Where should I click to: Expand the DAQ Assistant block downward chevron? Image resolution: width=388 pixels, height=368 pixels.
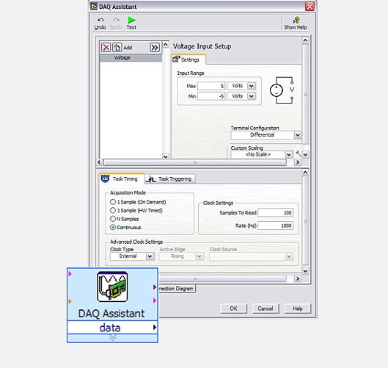pos(113,338)
